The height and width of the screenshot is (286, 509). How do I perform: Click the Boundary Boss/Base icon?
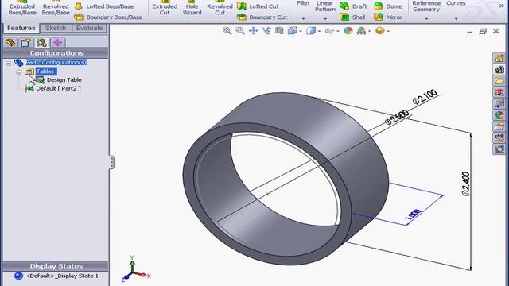(79, 17)
